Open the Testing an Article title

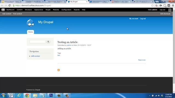tap(68, 42)
